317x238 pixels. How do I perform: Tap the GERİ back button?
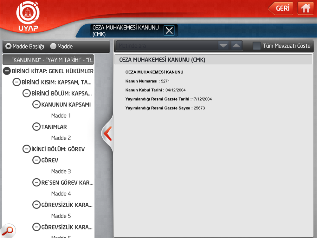[281, 8]
